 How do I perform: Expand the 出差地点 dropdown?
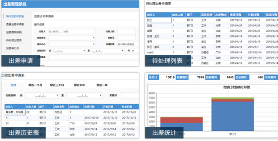72,38
